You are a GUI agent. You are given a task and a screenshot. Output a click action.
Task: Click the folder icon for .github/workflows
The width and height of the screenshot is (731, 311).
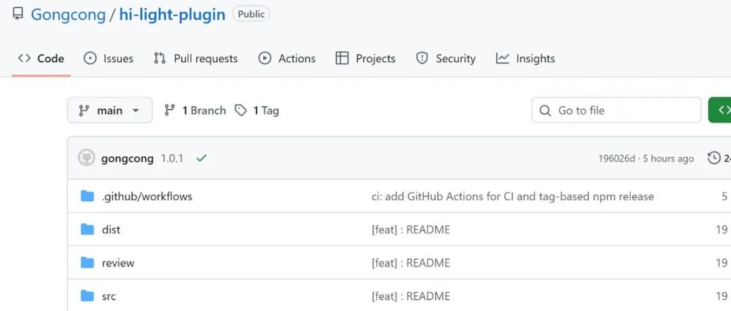[87, 196]
